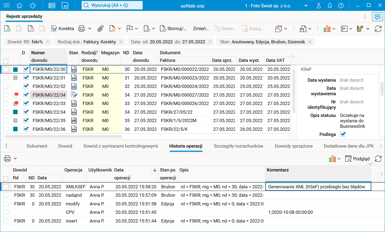
Task: Click the hamburger main menu icon
Action: [x=6, y=5]
